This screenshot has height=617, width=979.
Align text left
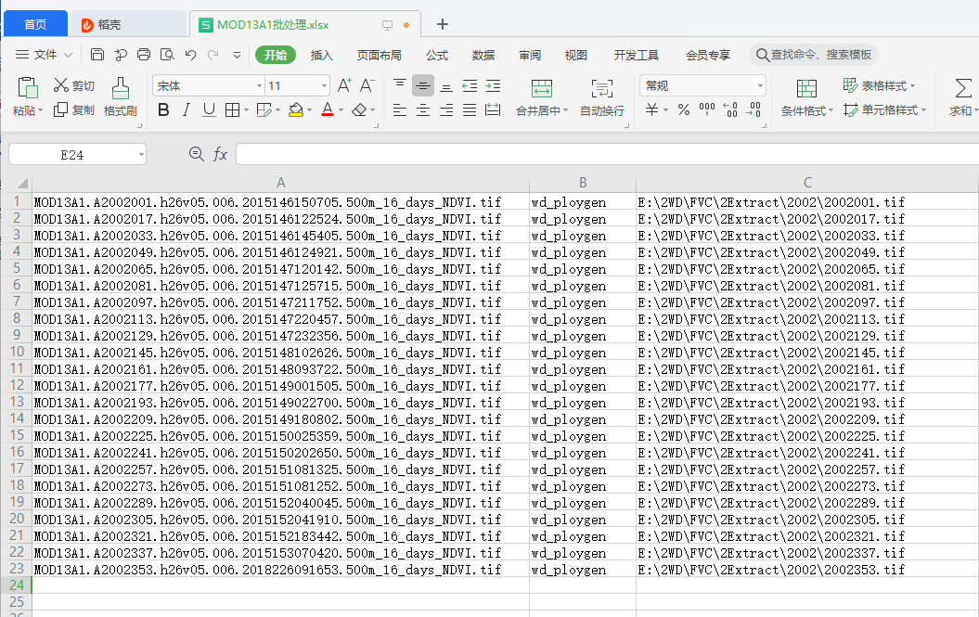click(x=400, y=110)
